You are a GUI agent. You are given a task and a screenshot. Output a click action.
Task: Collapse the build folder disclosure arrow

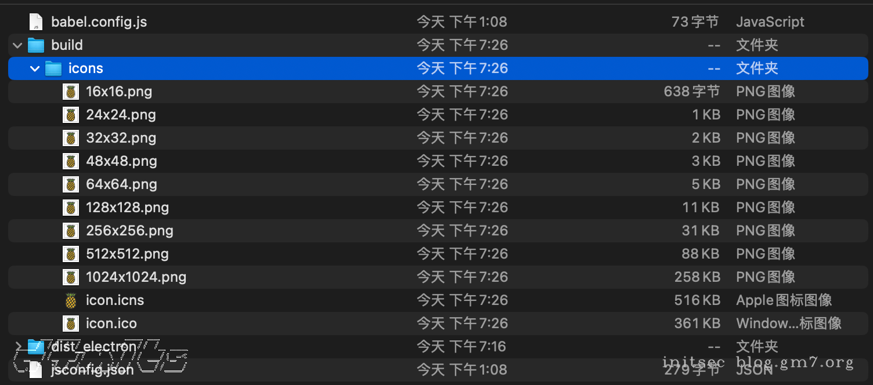click(x=17, y=45)
